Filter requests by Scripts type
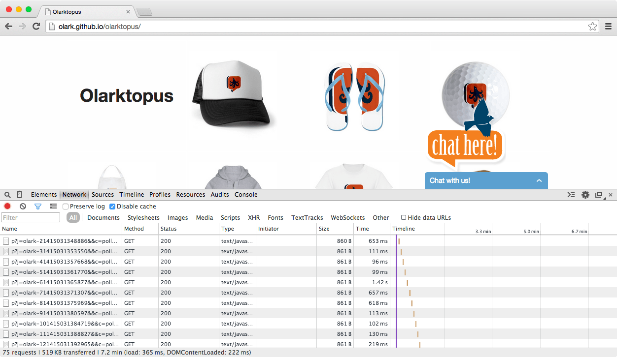 (x=230, y=218)
